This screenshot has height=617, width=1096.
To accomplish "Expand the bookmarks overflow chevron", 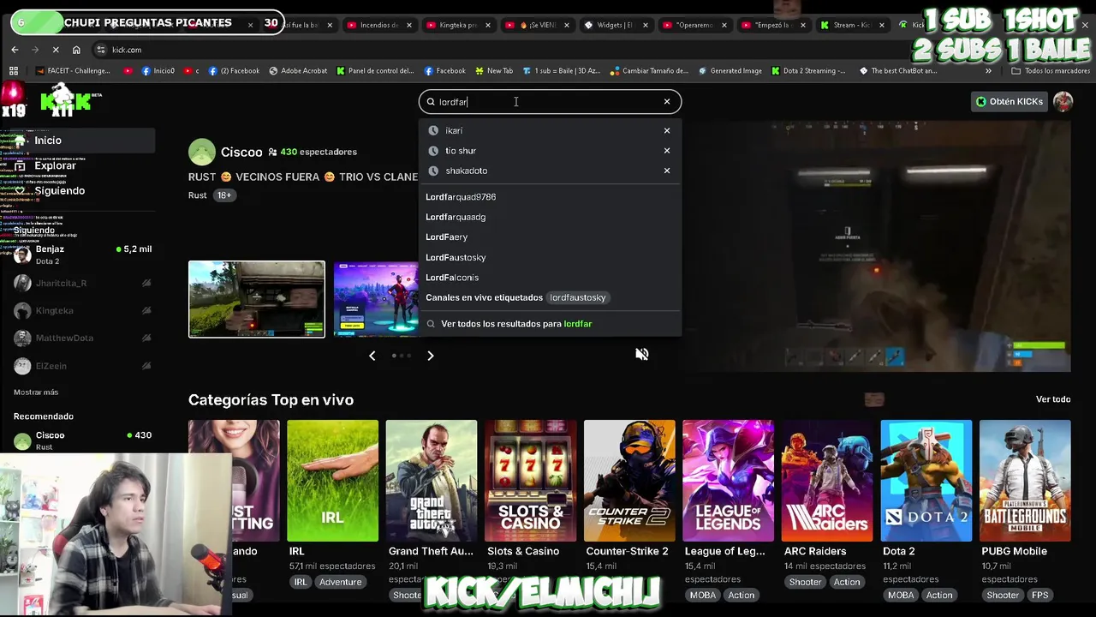I will 988,71.
